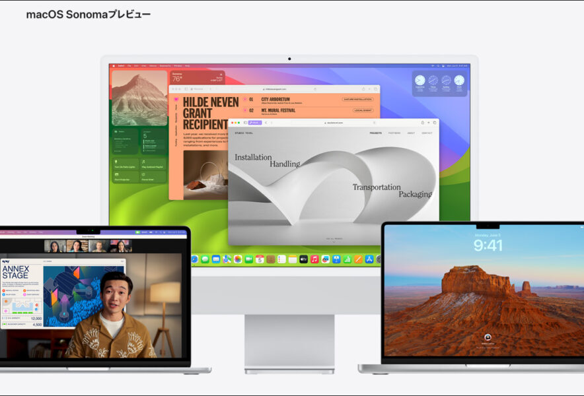The height and width of the screenshot is (396, 584).
Task: Click the Home widget lights shortcut
Action: (x=125, y=164)
